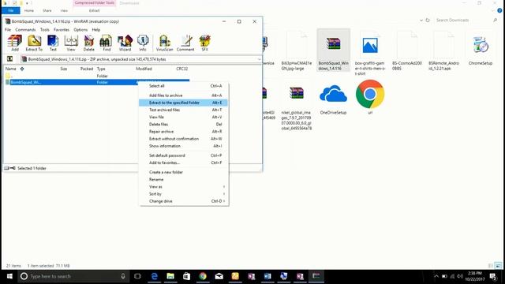This screenshot has height=284, width=505.
Task: Open the WinRAR address bar dropdown
Action: tap(259, 59)
